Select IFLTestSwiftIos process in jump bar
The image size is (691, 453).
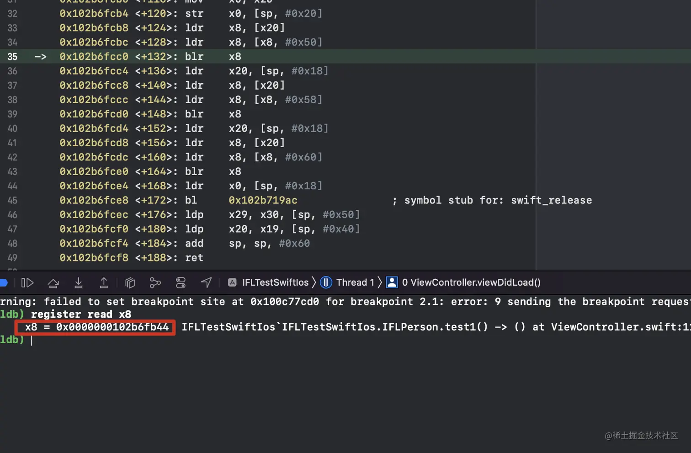[x=275, y=282]
